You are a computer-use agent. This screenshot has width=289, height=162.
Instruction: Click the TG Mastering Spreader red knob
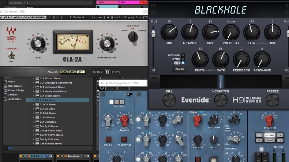click(269, 119)
